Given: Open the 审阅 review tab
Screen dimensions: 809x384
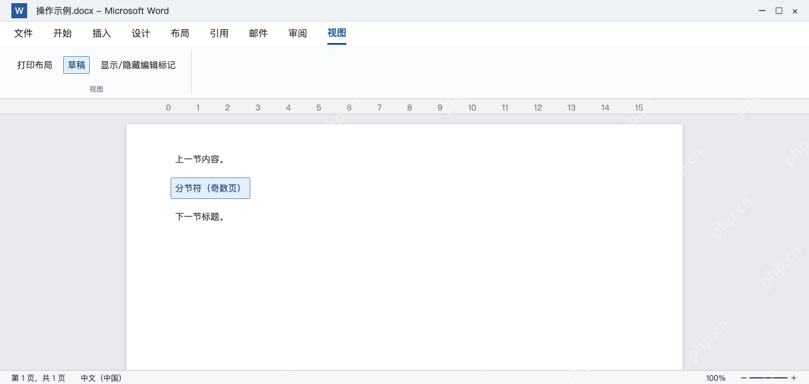Looking at the screenshot, I should [x=298, y=33].
